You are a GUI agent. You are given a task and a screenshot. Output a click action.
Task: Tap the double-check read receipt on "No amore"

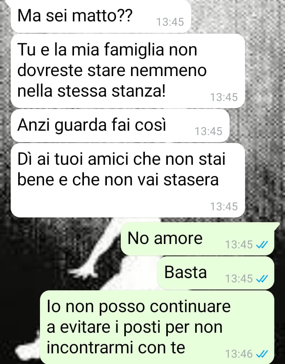click(x=262, y=244)
